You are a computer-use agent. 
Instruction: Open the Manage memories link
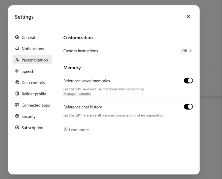pos(77,94)
